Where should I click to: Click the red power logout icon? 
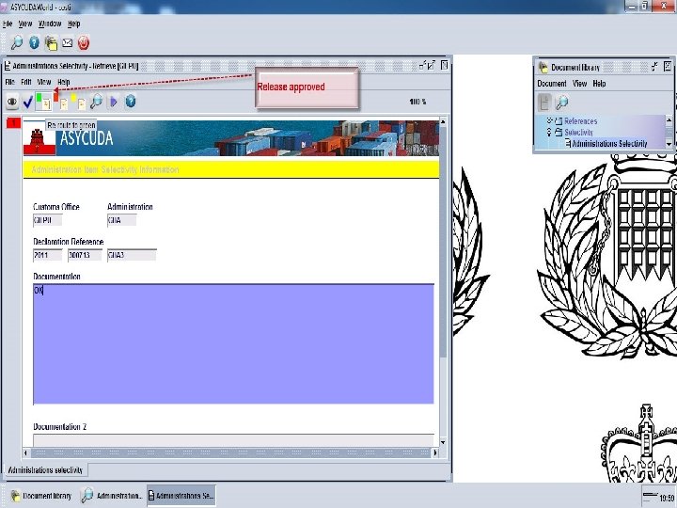click(x=84, y=42)
